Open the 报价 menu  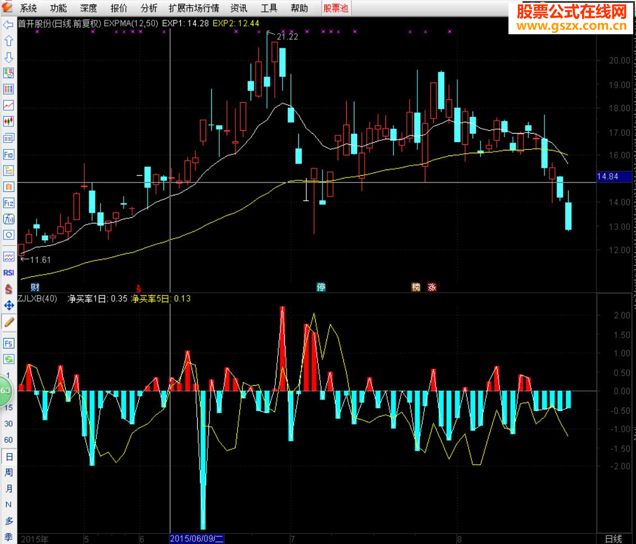pyautogui.click(x=119, y=8)
